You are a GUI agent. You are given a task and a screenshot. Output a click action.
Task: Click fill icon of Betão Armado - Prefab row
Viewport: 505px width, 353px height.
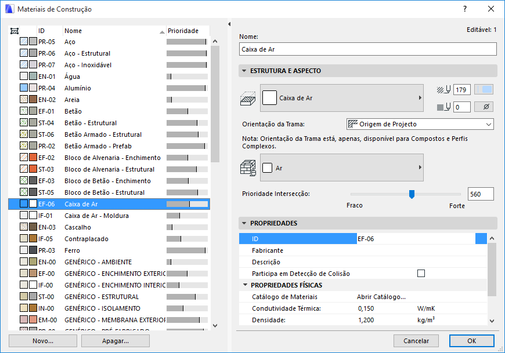click(x=24, y=145)
